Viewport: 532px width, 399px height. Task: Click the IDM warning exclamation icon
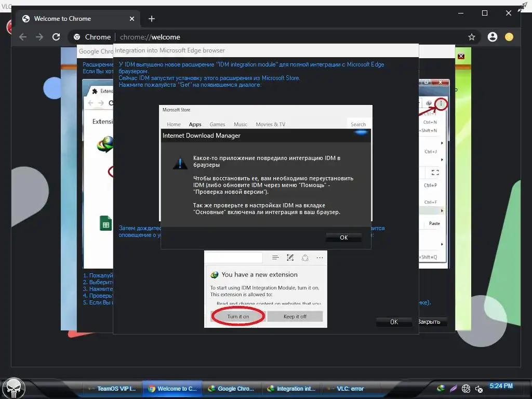(x=180, y=163)
